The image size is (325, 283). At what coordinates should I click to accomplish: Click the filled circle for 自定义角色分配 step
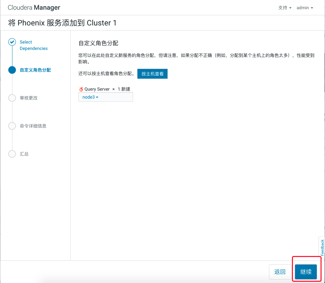coord(12,70)
